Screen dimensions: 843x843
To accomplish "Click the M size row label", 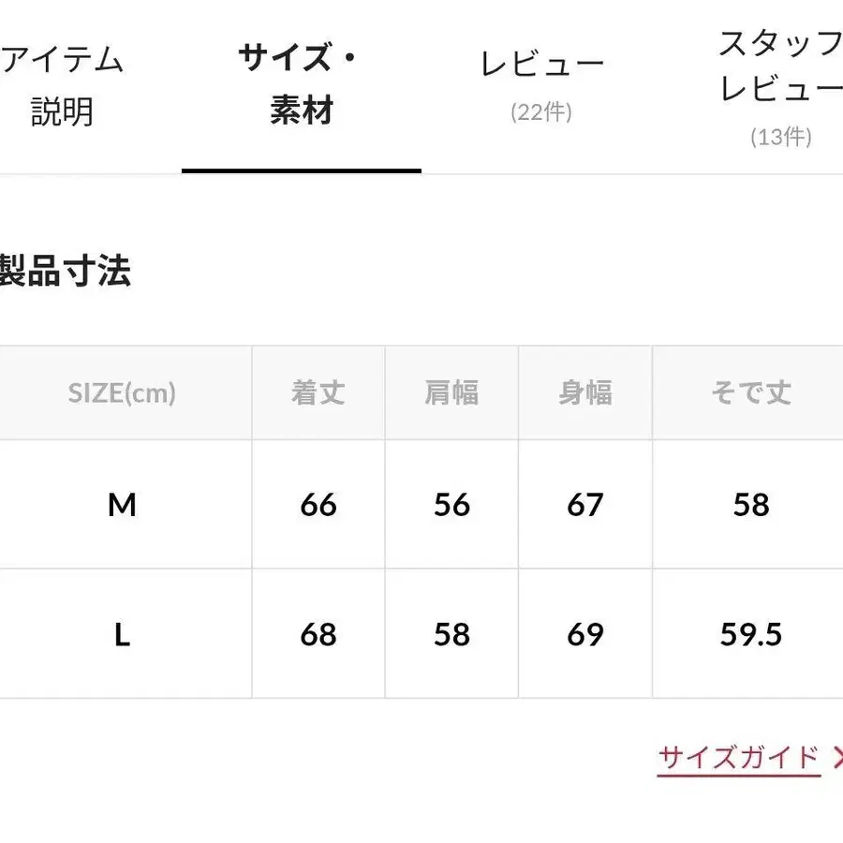I will tap(122, 504).
